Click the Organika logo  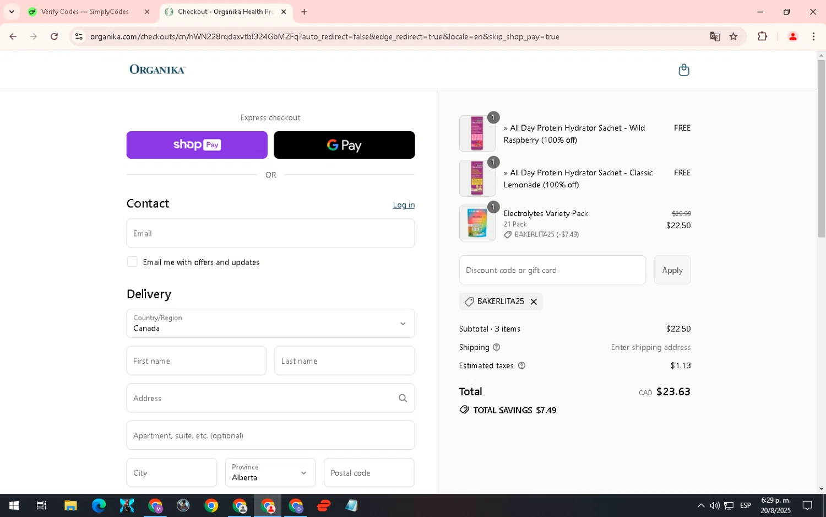157,69
